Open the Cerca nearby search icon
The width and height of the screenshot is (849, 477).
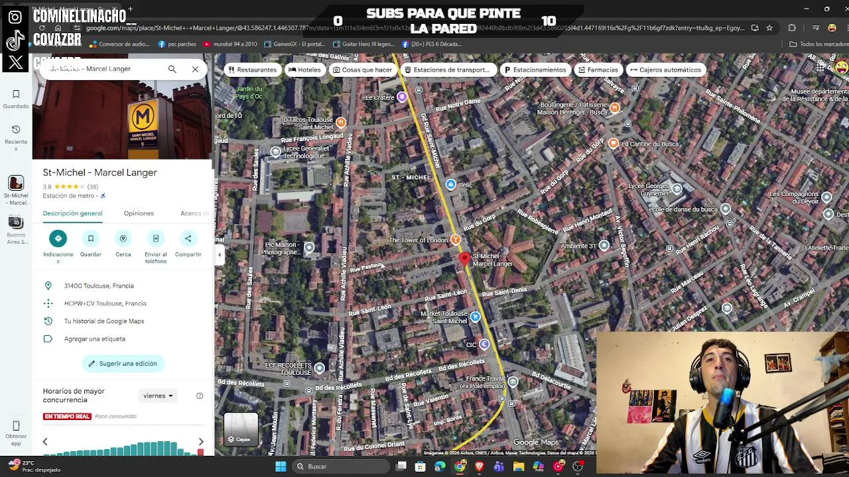coord(123,238)
